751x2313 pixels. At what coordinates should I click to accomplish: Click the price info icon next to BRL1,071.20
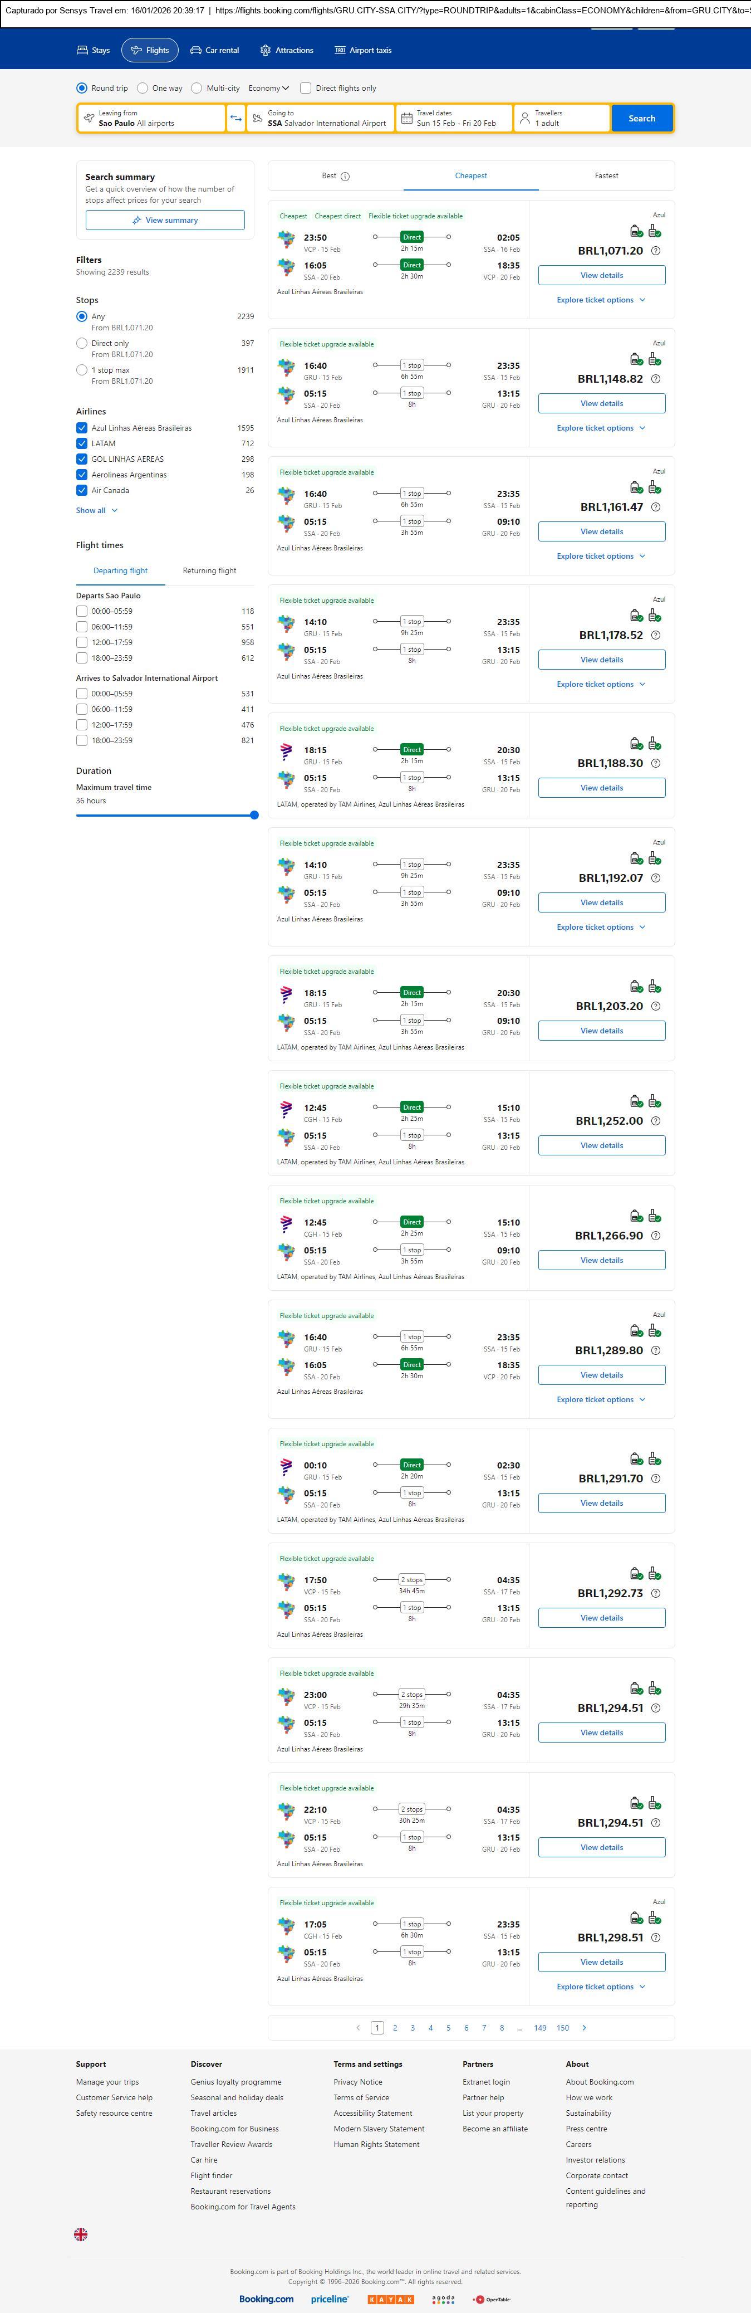[655, 251]
